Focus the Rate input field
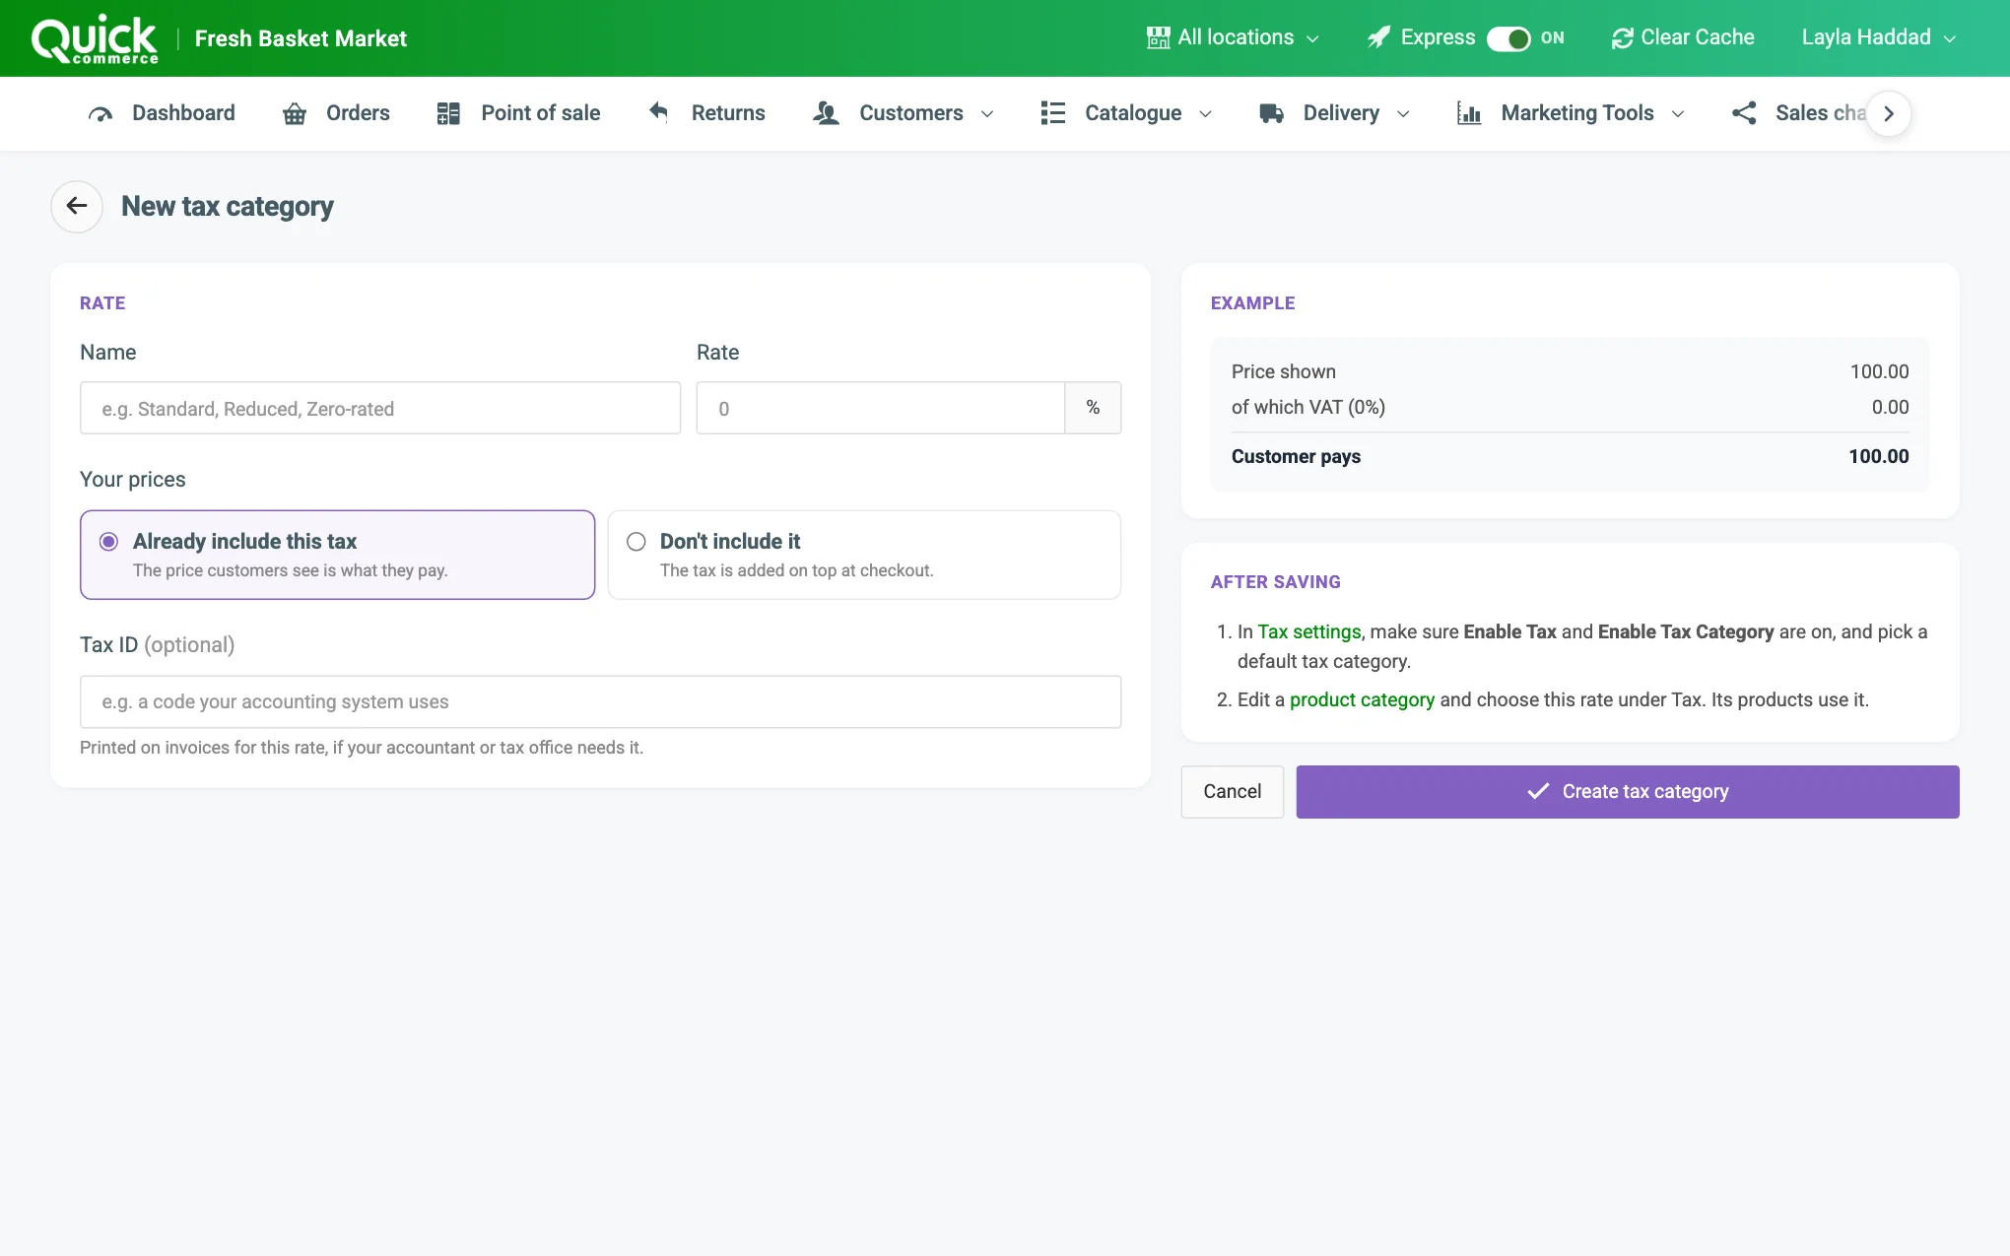This screenshot has height=1256, width=2010. pyautogui.click(x=881, y=408)
